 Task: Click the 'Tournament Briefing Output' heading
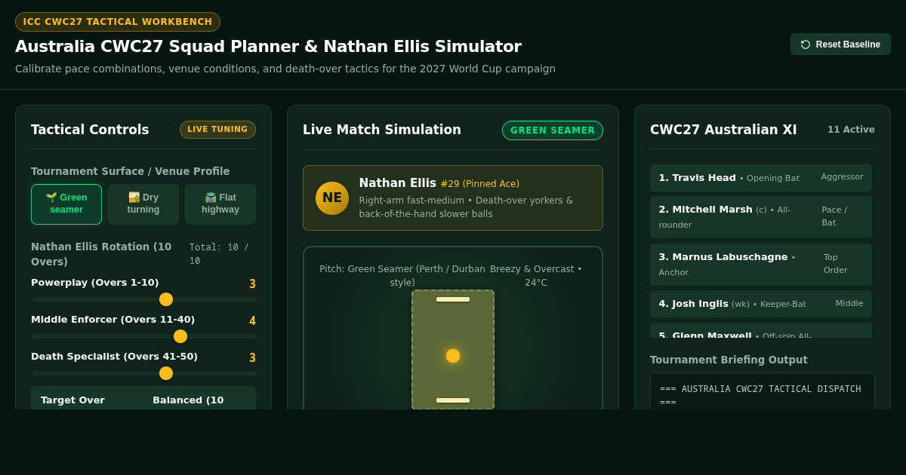pos(729,360)
